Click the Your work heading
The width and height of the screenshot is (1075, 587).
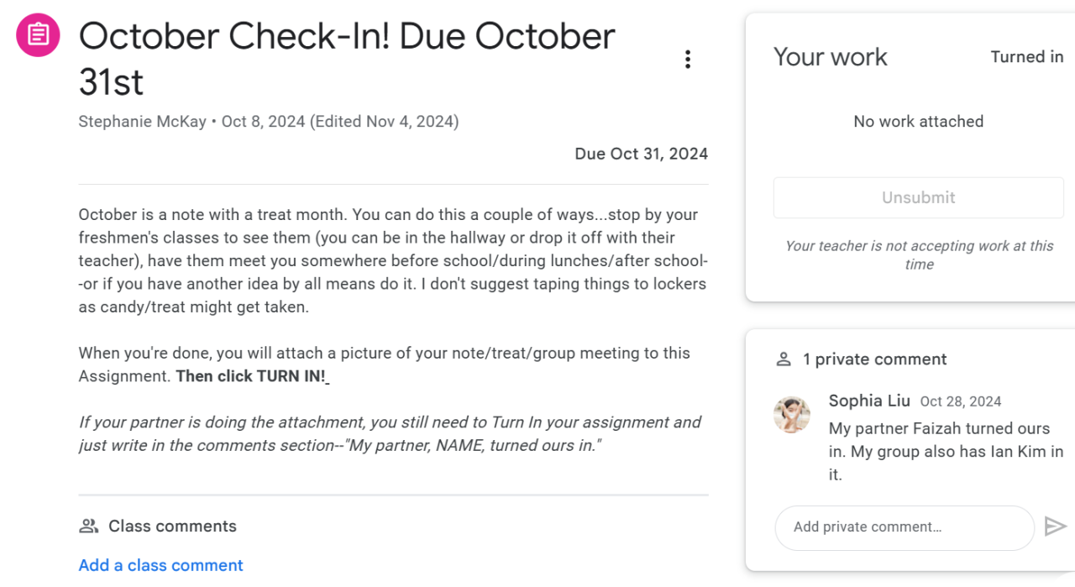pyautogui.click(x=830, y=57)
